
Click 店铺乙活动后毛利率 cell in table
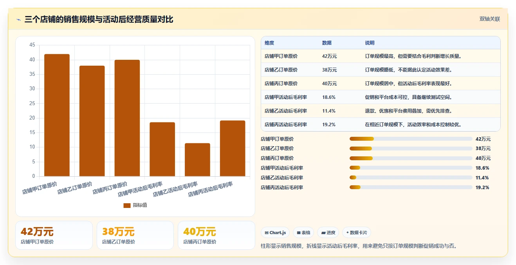coord(286,111)
